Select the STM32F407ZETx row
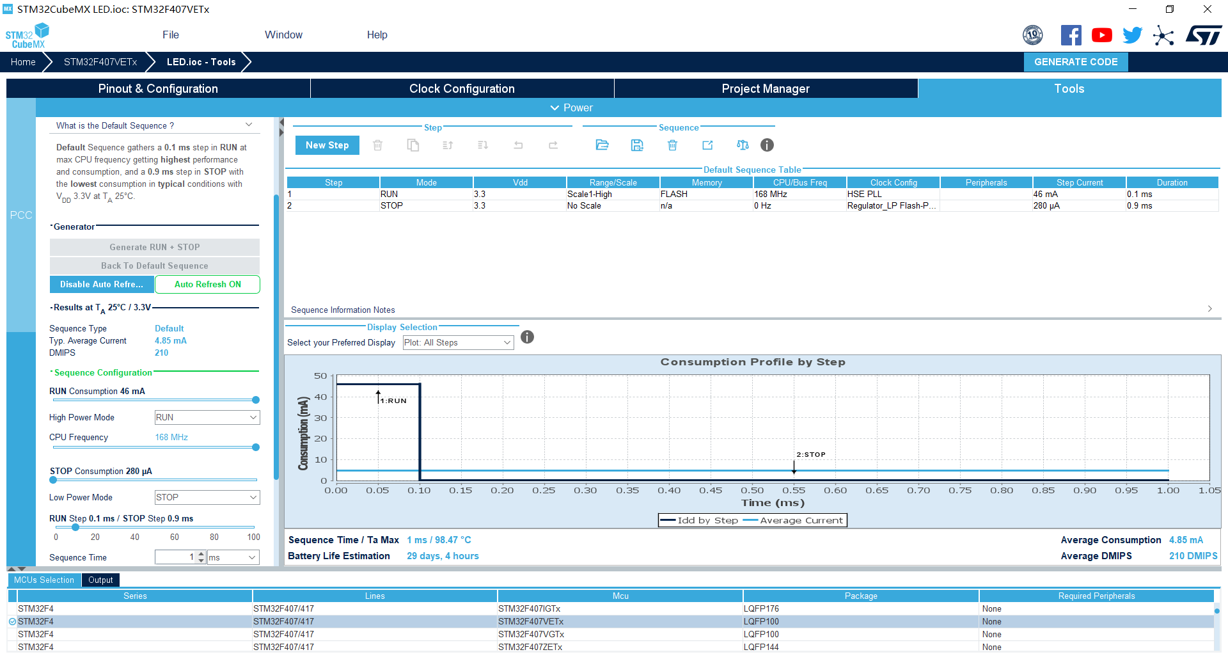Image resolution: width=1228 pixels, height=659 pixels. point(611,647)
